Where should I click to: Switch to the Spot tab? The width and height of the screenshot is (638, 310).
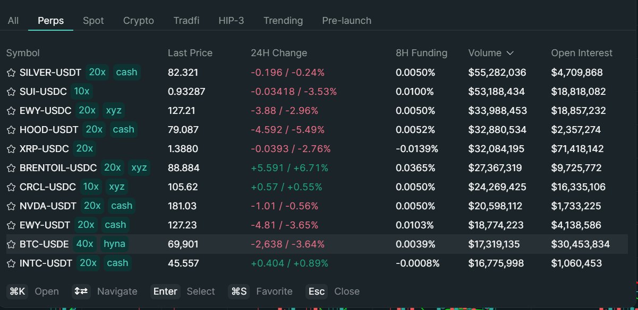[x=93, y=21]
